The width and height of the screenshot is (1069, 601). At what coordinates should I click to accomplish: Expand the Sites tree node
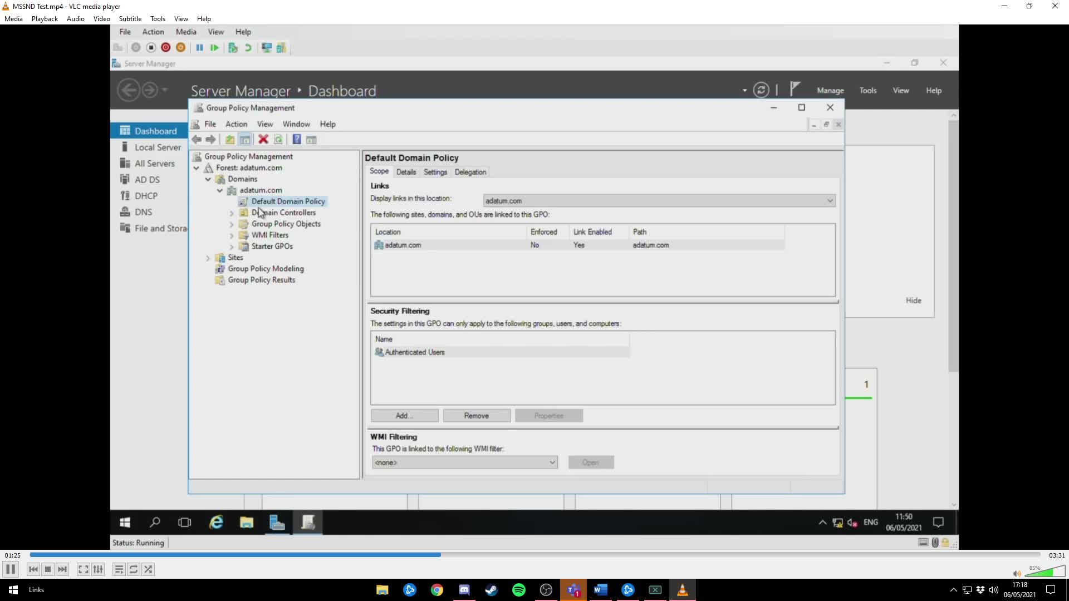click(208, 258)
